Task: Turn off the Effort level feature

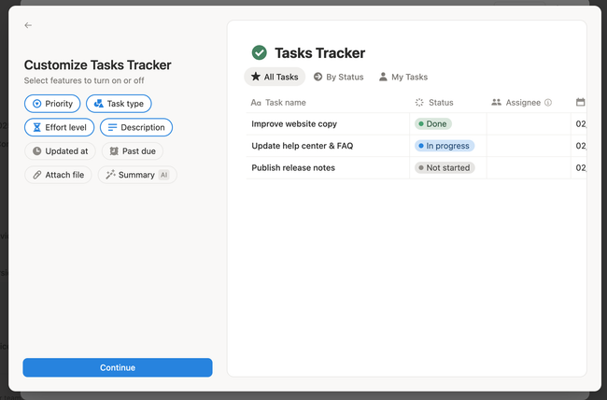Action: (x=59, y=127)
